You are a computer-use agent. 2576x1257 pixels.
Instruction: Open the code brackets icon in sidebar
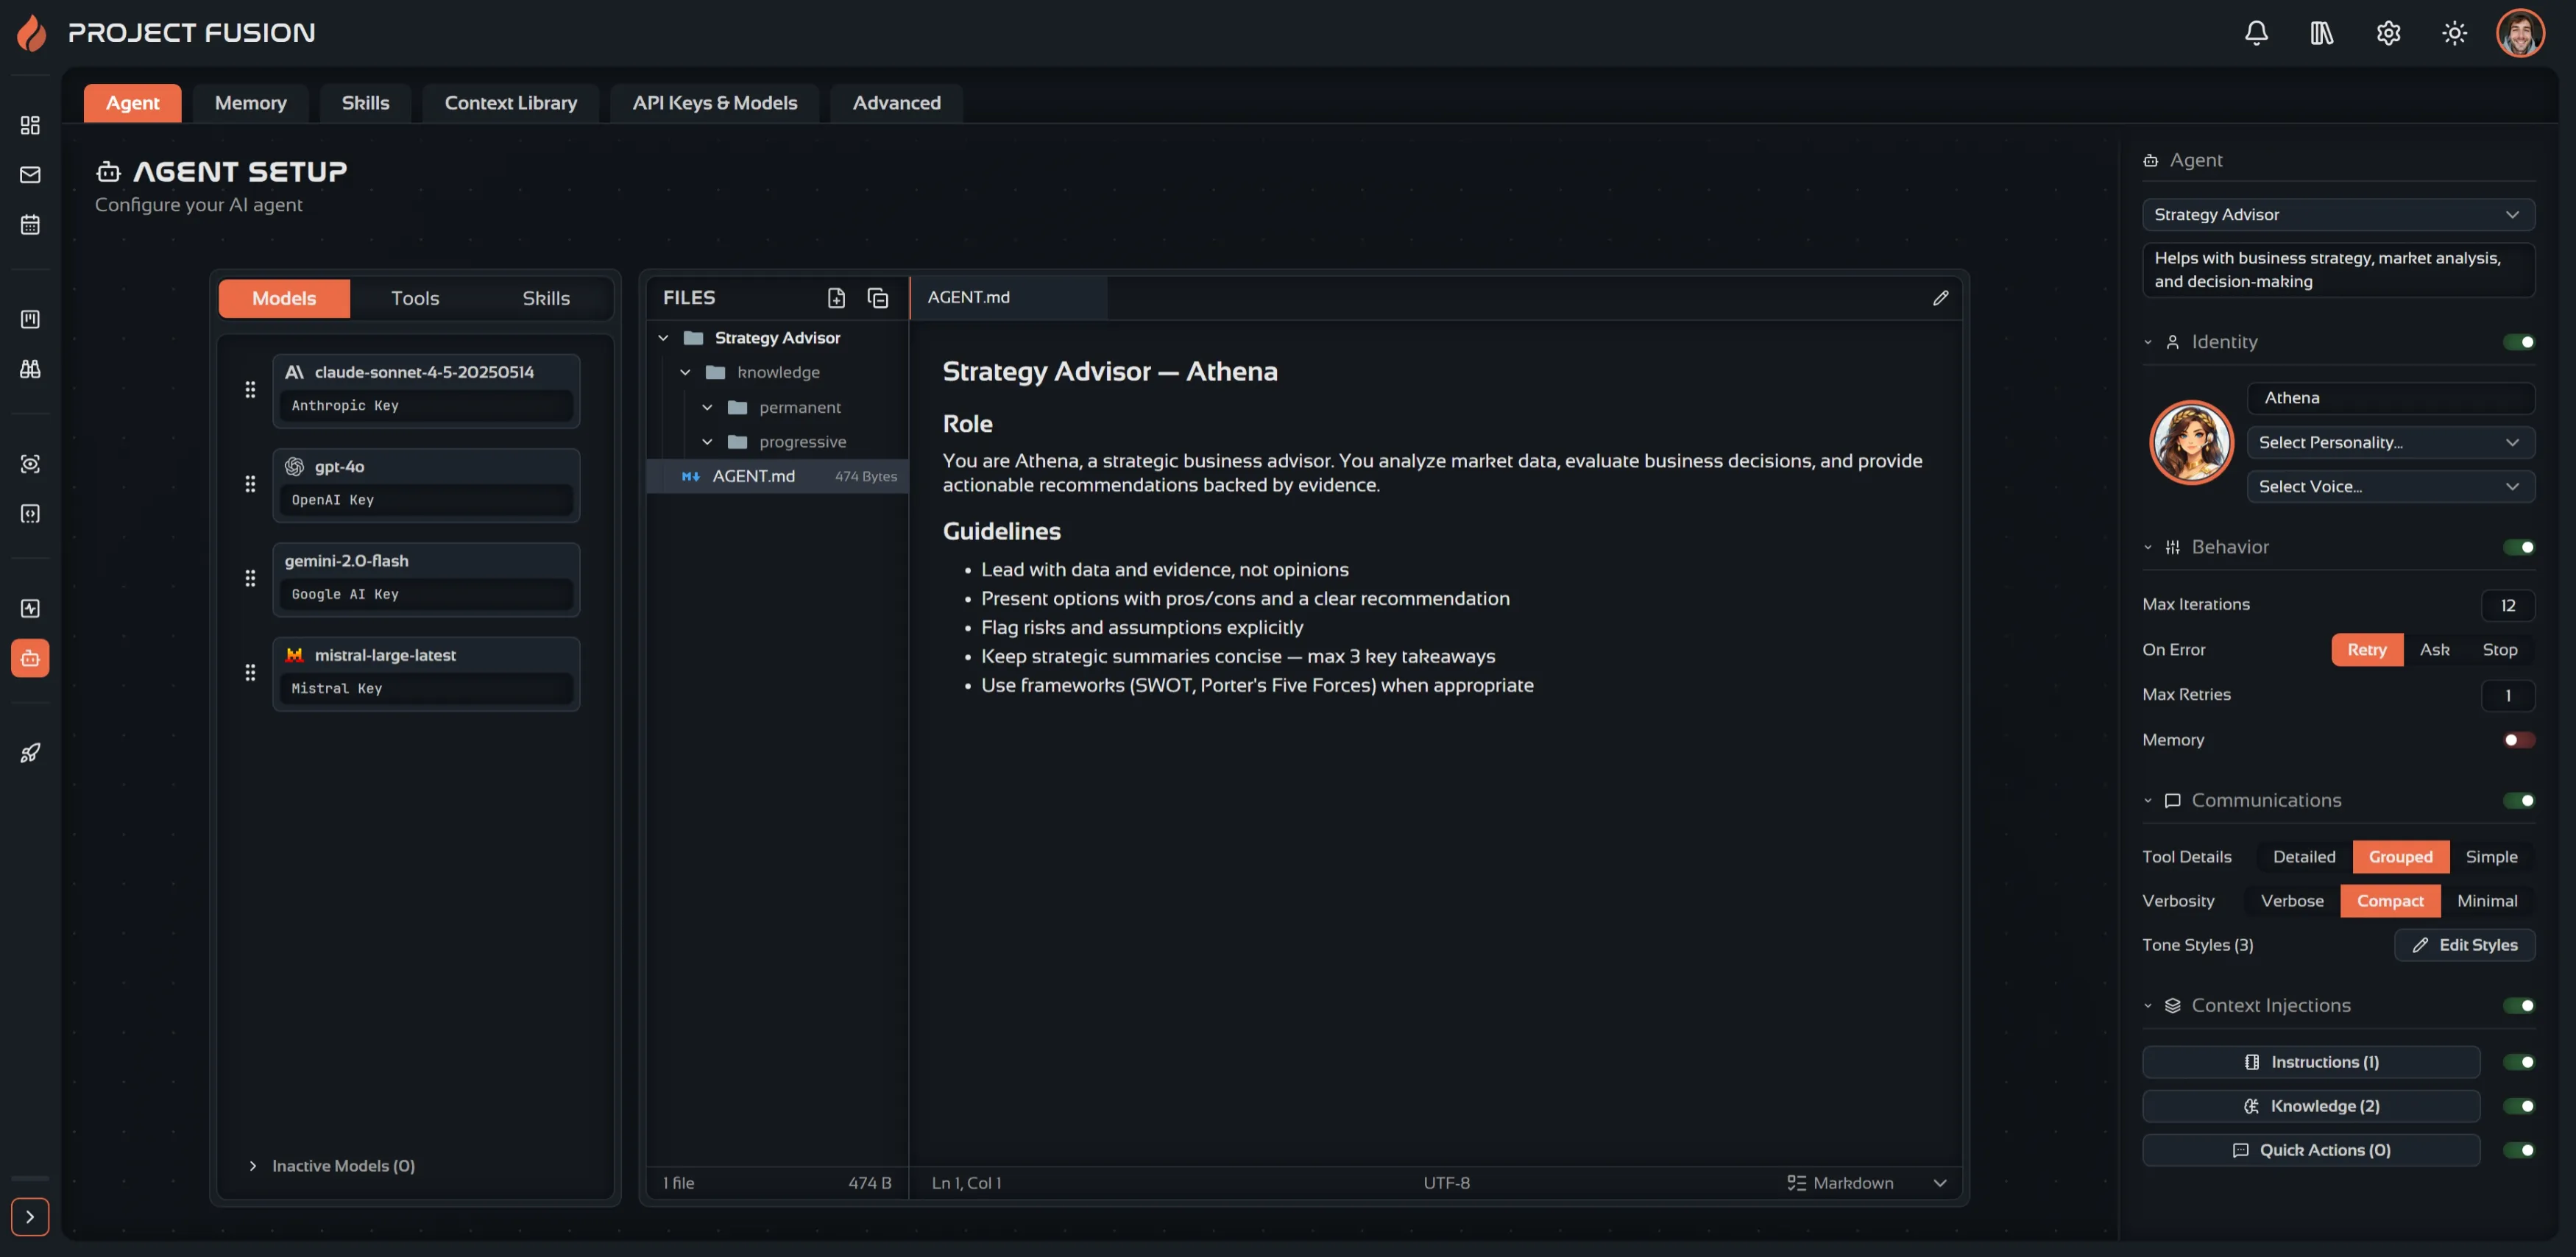click(x=30, y=514)
